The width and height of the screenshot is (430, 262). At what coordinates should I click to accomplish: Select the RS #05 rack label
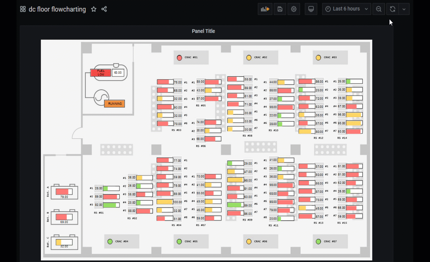(x=201, y=105)
